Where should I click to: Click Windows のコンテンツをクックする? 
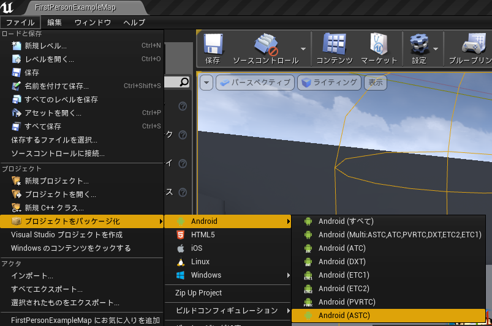click(x=82, y=248)
